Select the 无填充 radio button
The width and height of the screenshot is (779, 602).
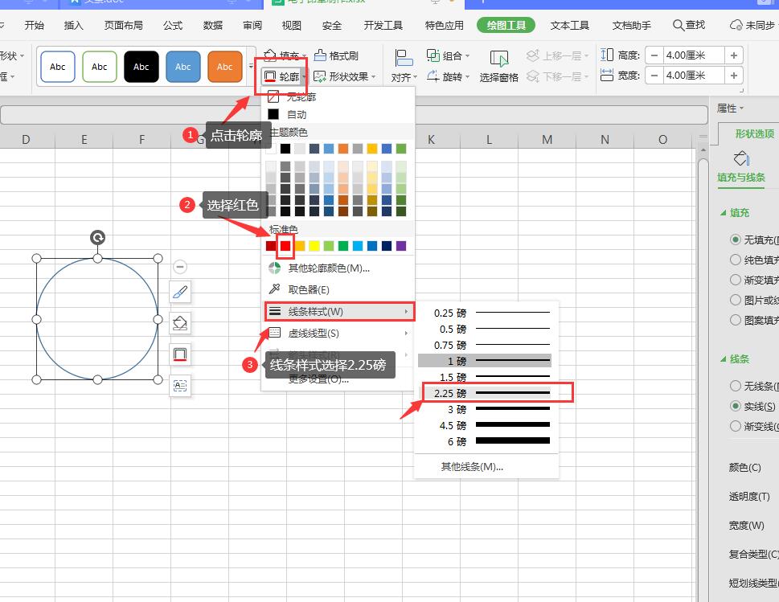point(736,240)
